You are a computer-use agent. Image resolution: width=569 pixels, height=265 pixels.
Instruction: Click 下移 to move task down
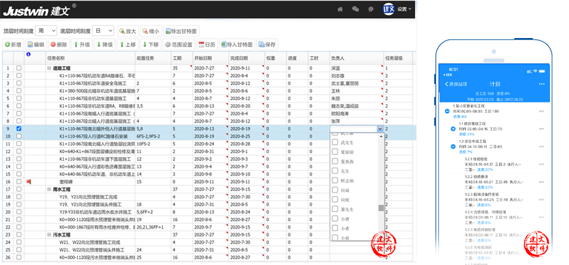[x=151, y=45]
